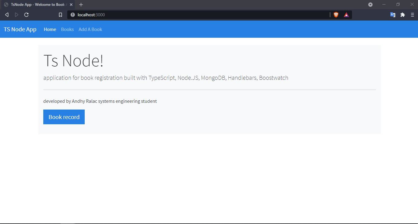The image size is (418, 224).
Task: Open the Brave Shields lion icon
Action: point(336,15)
